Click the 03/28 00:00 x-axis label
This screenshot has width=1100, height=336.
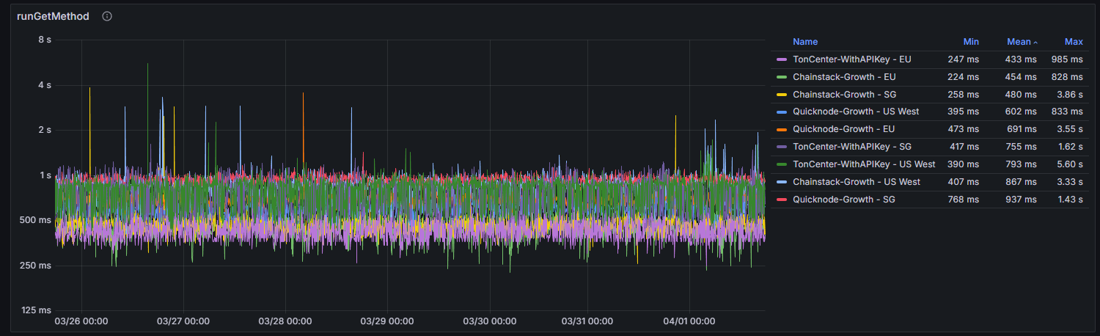[285, 321]
